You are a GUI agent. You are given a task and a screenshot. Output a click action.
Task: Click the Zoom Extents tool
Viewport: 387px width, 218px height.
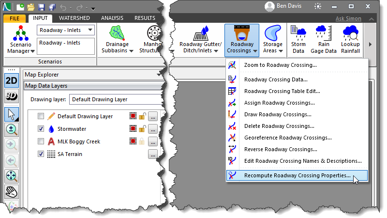click(11, 176)
